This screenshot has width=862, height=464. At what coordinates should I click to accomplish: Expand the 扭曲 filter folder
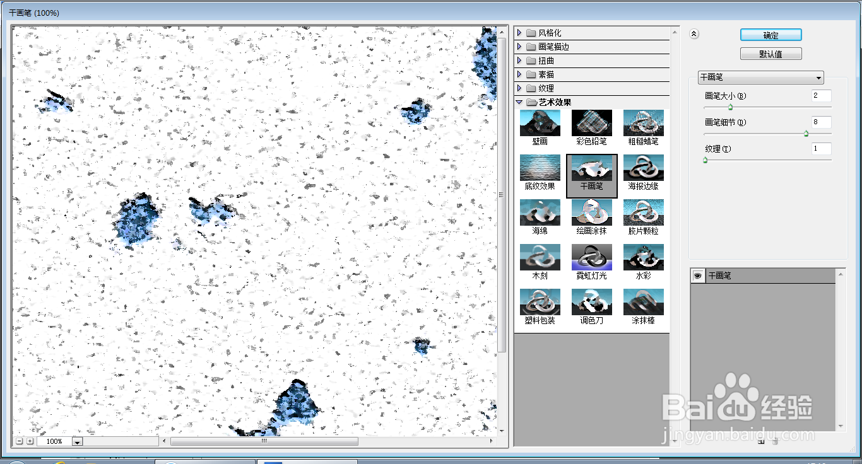click(519, 61)
